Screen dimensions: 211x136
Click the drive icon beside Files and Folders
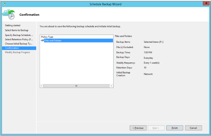pos(42,41)
